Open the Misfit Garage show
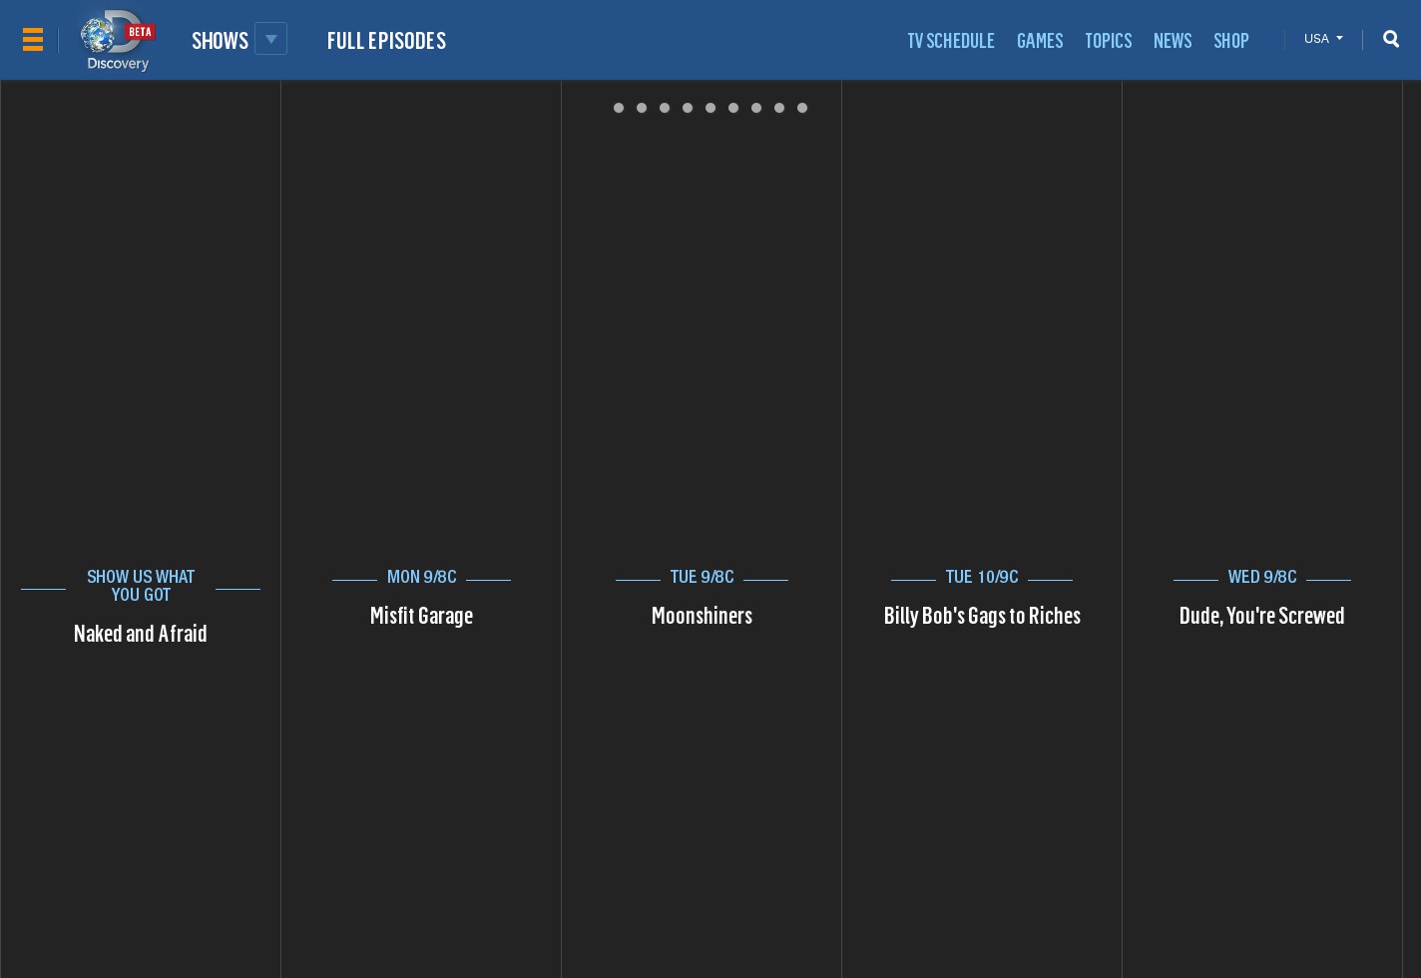This screenshot has width=1421, height=978. [x=421, y=615]
